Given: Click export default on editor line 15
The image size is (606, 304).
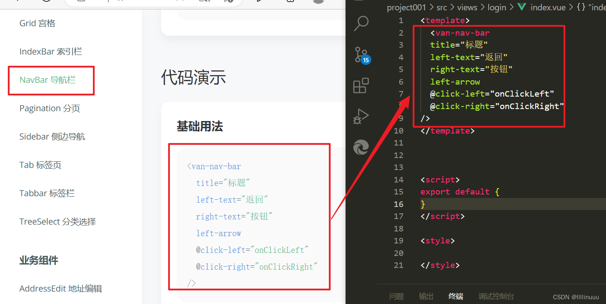Looking at the screenshot, I should (x=455, y=192).
